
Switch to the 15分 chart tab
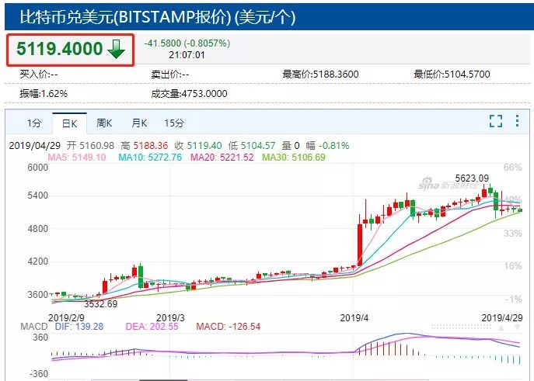174,123
